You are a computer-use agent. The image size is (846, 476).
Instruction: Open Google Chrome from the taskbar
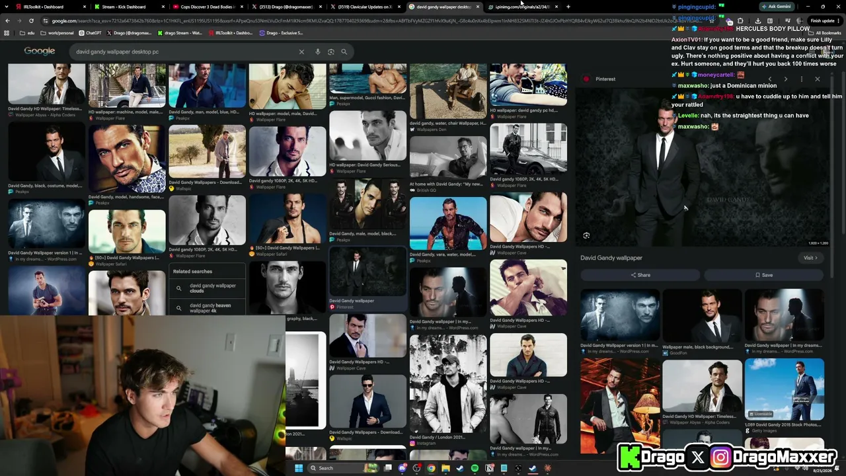[x=431, y=469]
